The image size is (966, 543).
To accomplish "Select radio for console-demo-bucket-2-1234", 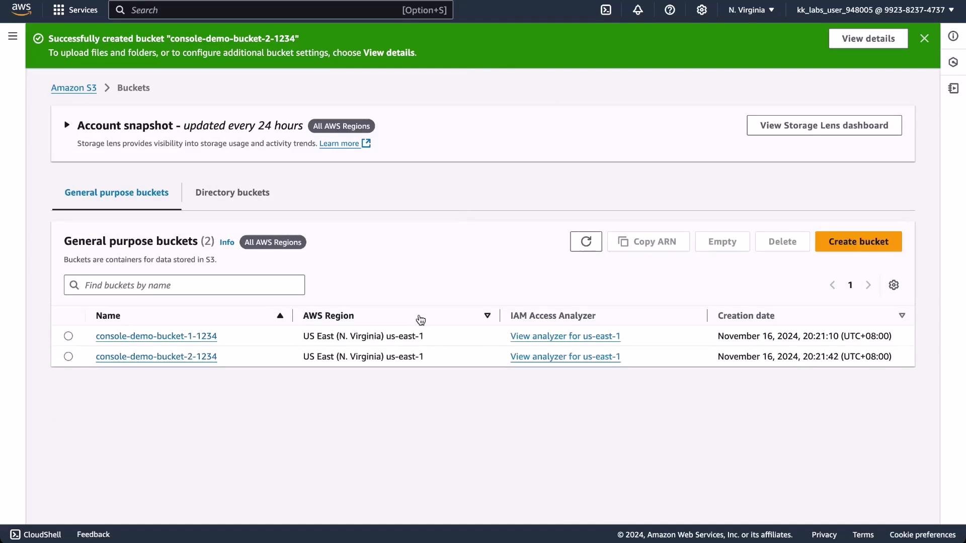I will point(68,356).
